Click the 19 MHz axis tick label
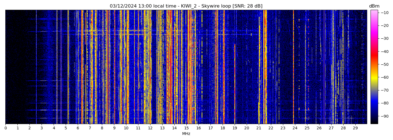Viewport: 393px width, 140px height. [x=235, y=128]
